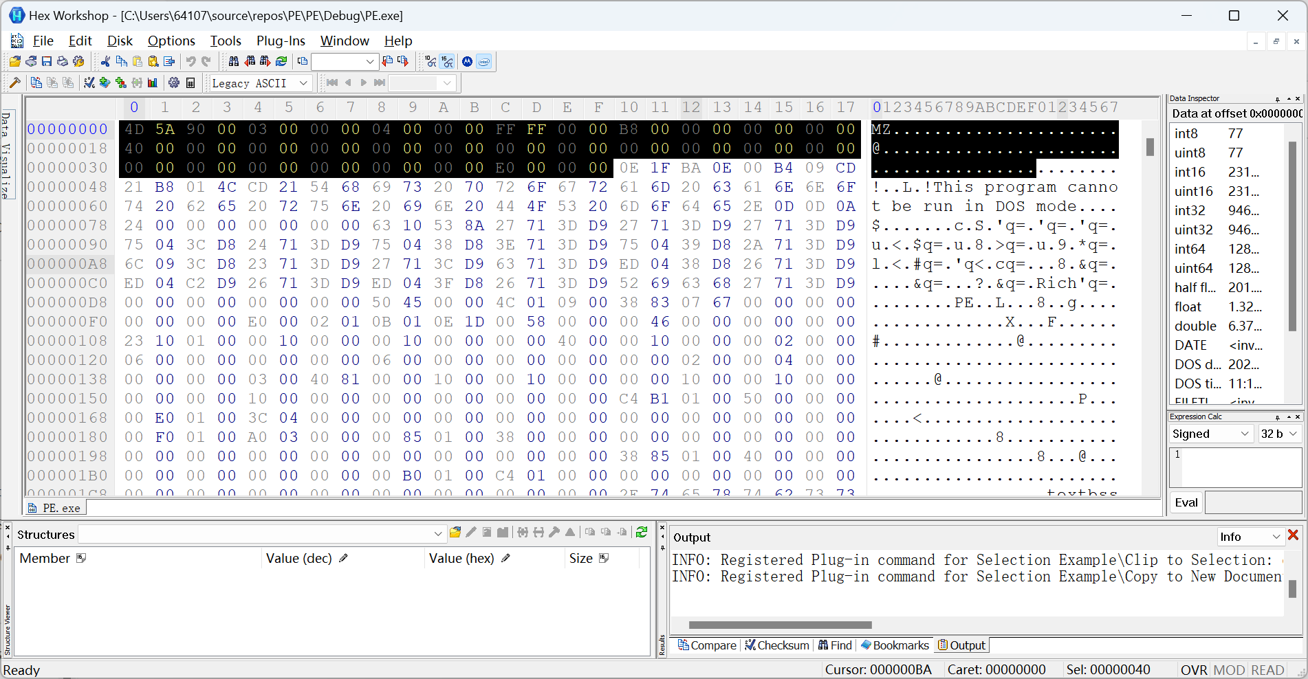Click the Print icon
The image size is (1308, 679).
63,62
